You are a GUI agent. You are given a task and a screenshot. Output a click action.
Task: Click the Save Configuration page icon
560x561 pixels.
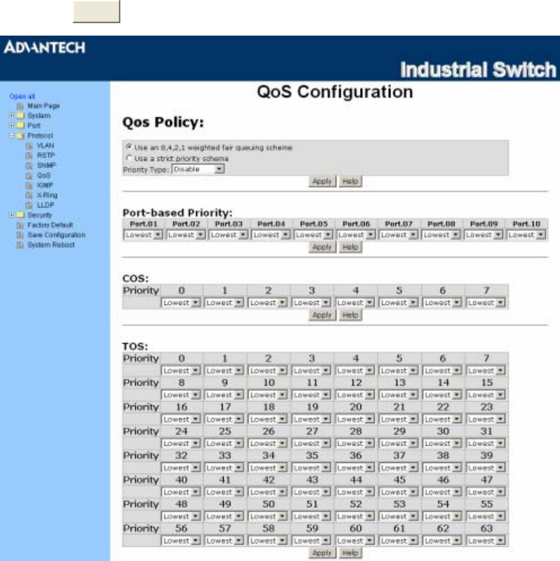coord(20,235)
